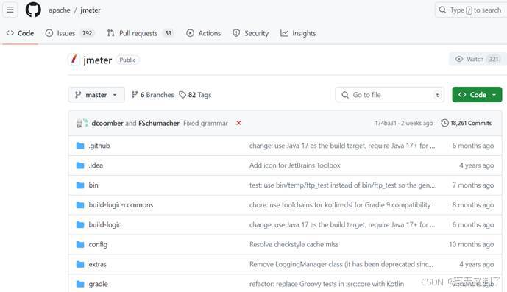Open the Insights tab

point(298,33)
